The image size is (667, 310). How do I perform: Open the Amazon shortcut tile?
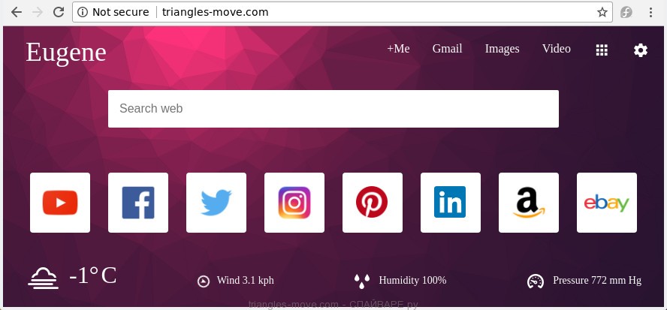529,203
